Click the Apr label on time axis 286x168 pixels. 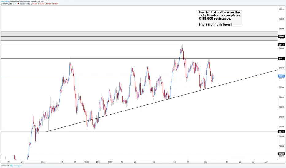[x=266, y=162]
